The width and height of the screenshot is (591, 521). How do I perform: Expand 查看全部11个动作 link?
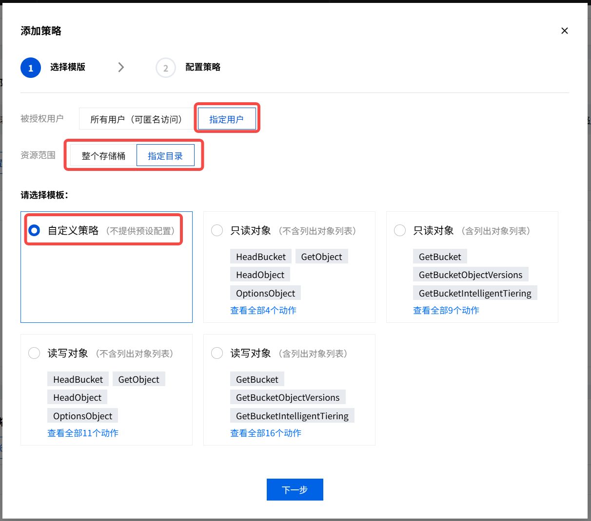click(83, 433)
